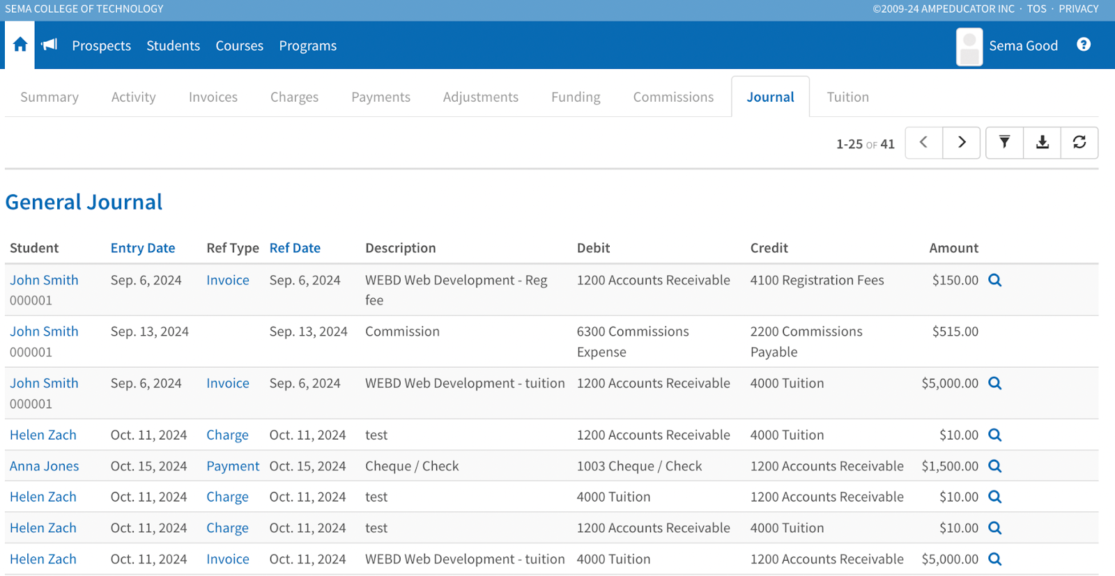This screenshot has height=576, width=1115.
Task: Select the Journal tab
Action: tap(771, 97)
